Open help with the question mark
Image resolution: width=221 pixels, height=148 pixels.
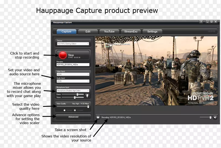[201, 22]
